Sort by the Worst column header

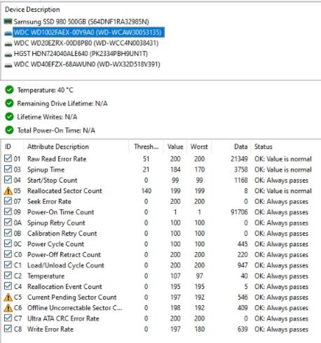[x=199, y=147]
